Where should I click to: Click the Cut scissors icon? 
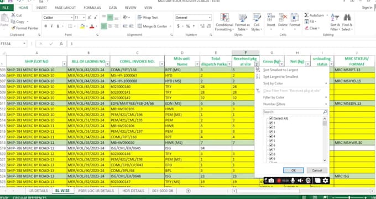pyautogui.click(x=13, y=15)
